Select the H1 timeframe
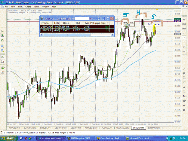188x141 pixels. (x=184, y=33)
